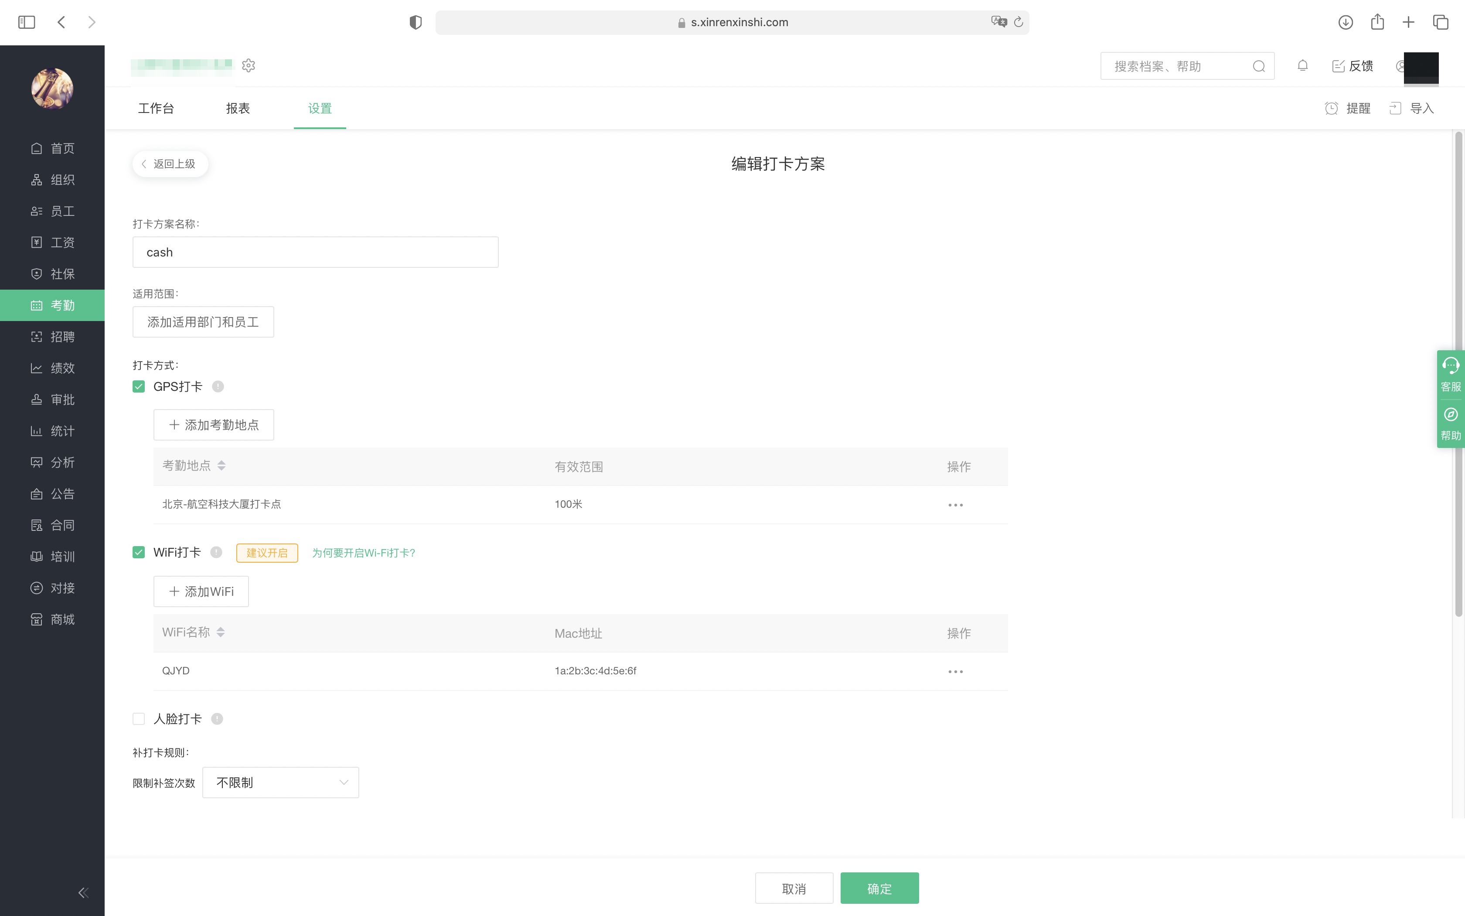This screenshot has height=916, width=1465.
Task: Open the notification bell
Action: click(x=1303, y=65)
